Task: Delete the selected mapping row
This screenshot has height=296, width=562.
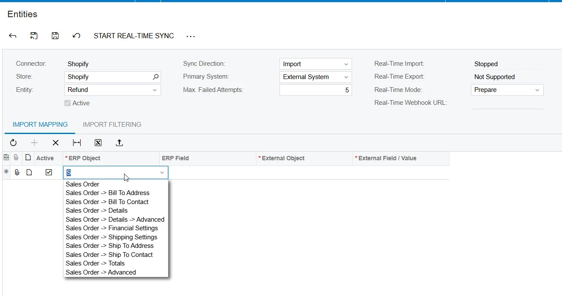Action: [x=55, y=143]
